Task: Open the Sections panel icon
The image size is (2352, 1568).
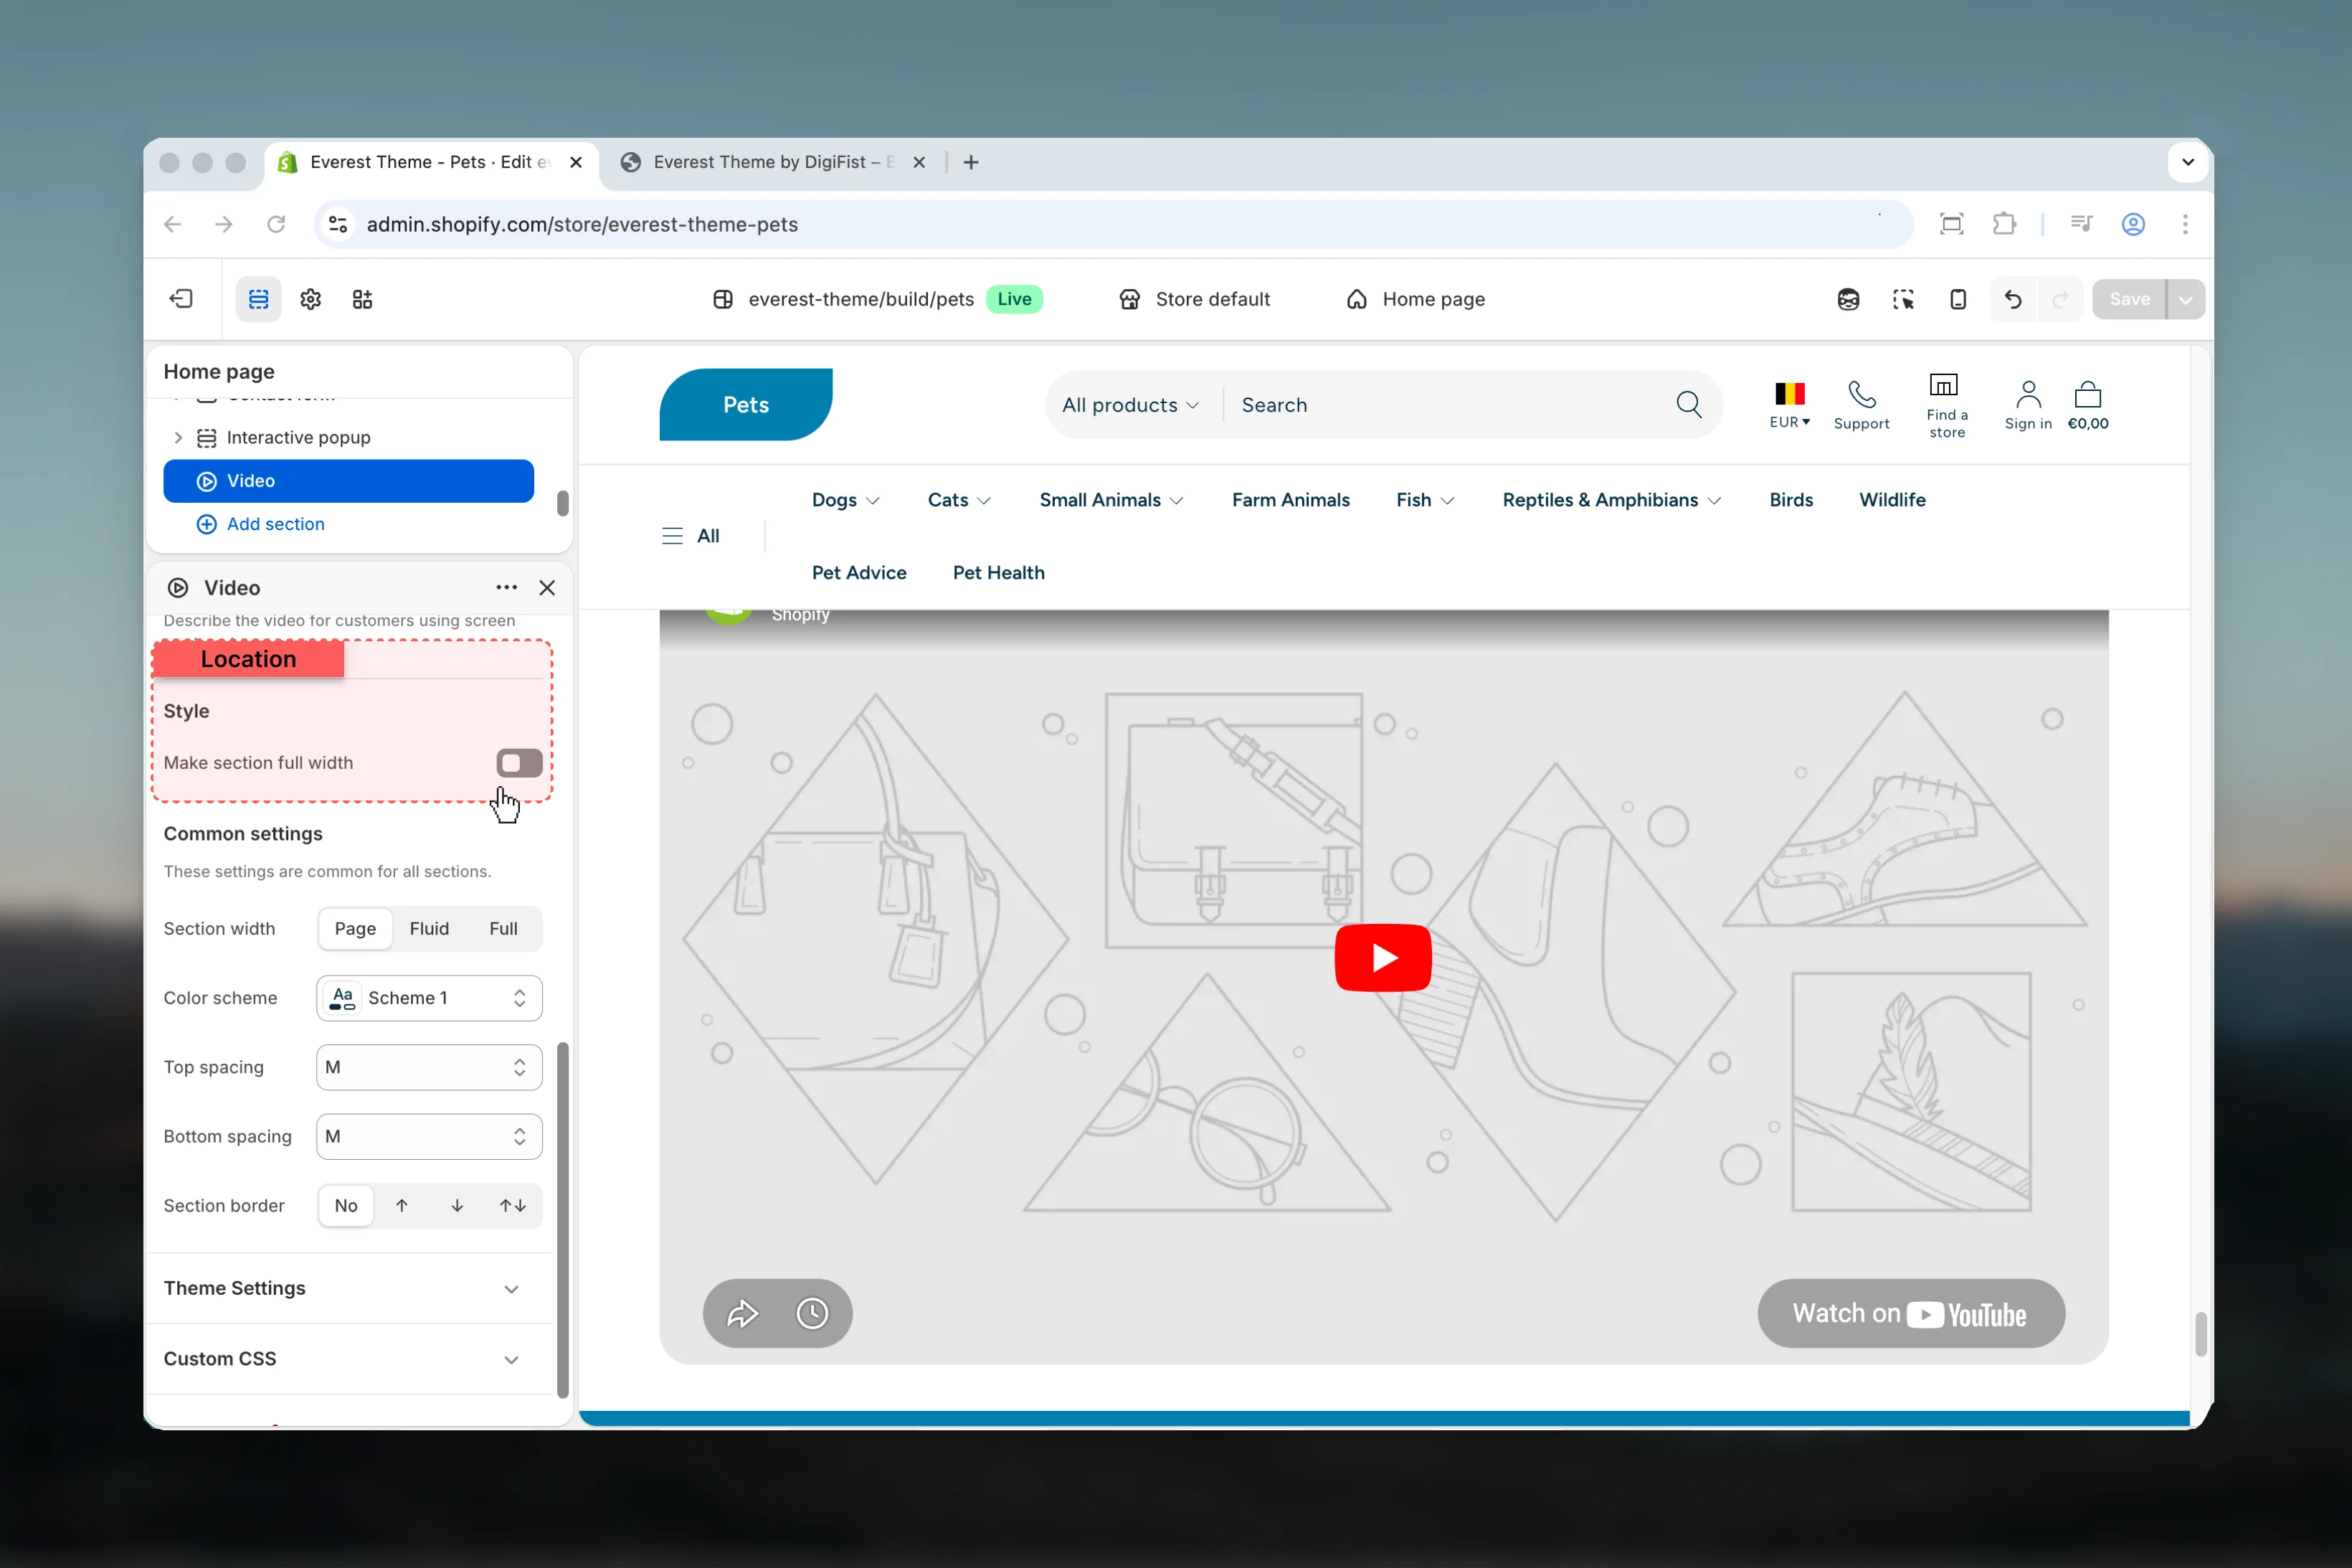Action: click(259, 299)
